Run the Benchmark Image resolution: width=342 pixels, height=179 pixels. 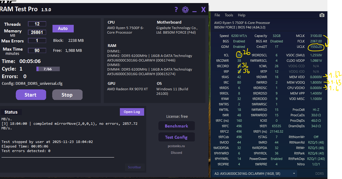176,126
